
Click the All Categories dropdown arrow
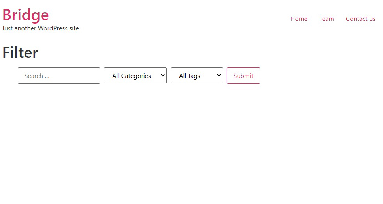pyautogui.click(x=163, y=76)
